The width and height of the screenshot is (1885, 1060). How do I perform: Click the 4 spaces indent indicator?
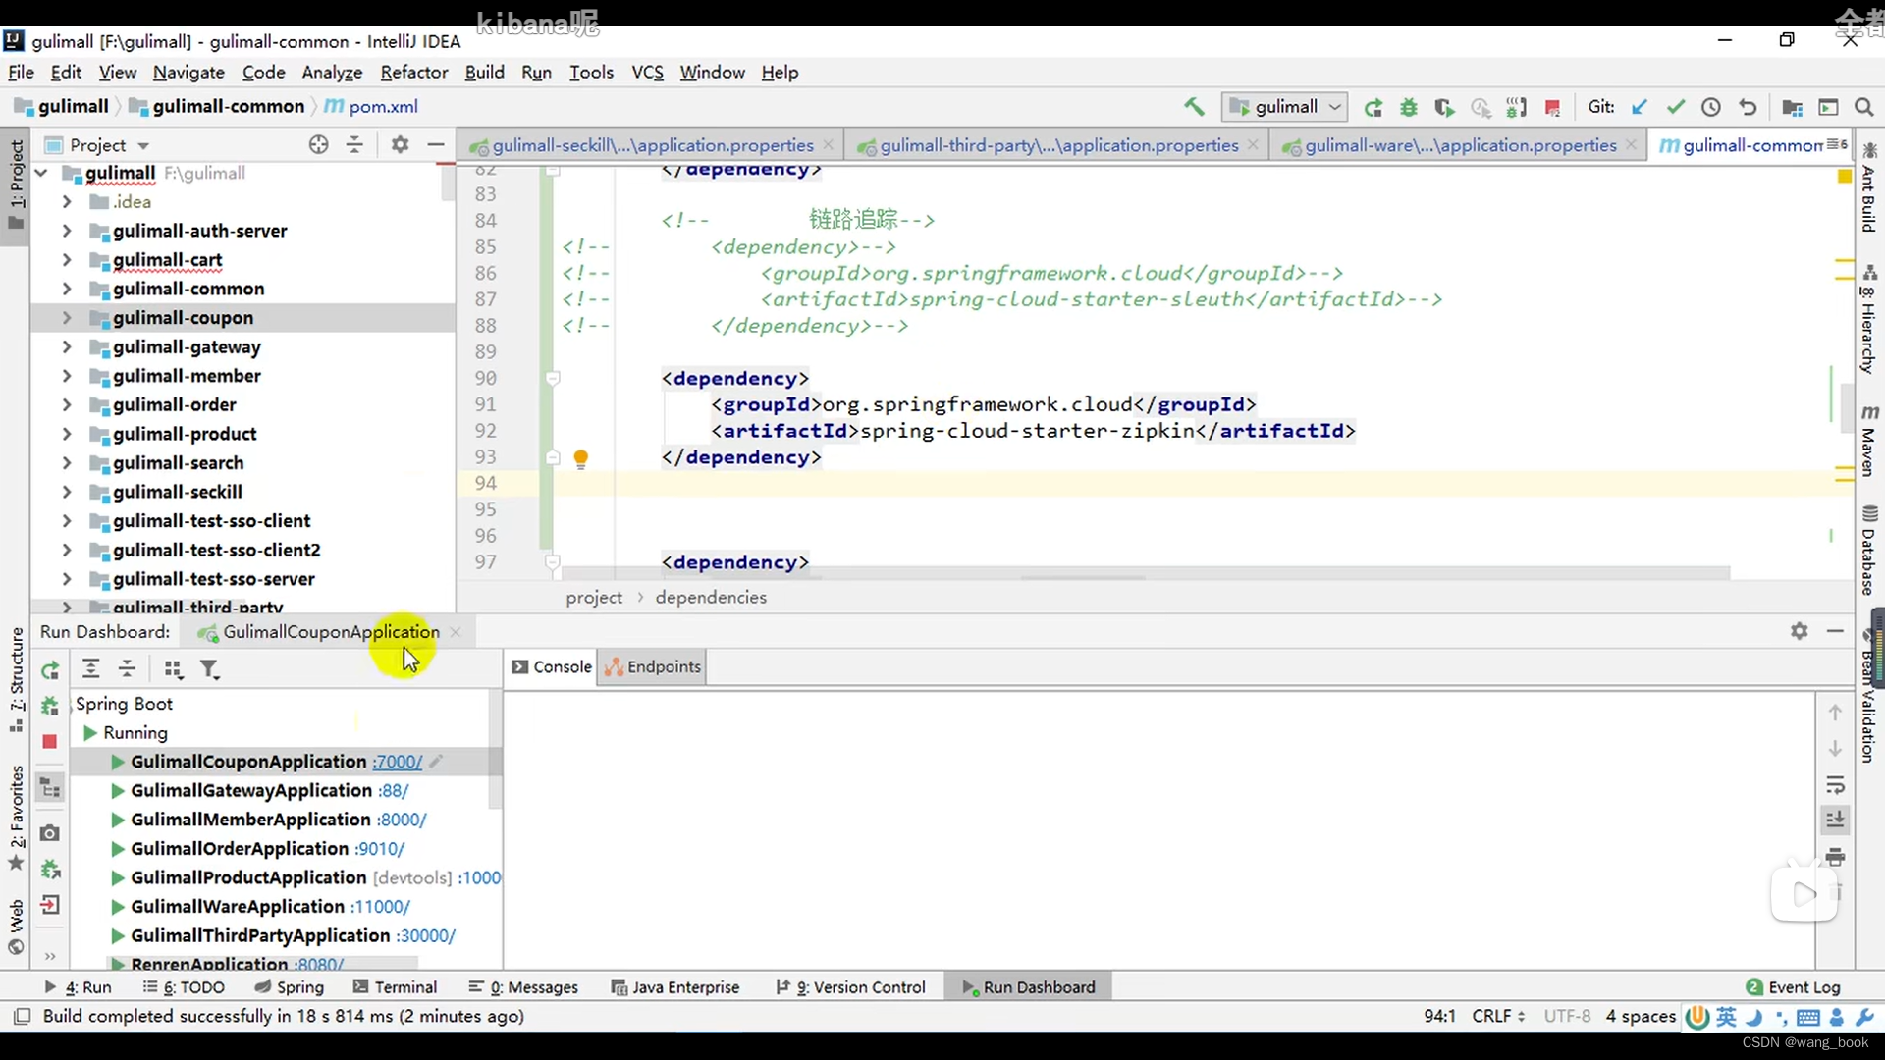(1641, 1017)
